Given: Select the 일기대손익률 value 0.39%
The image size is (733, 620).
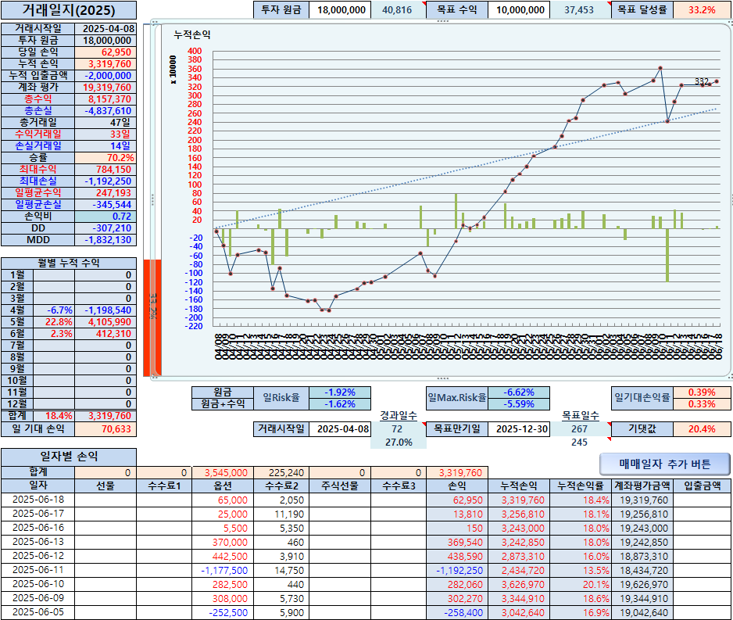Looking at the screenshot, I should (702, 392).
